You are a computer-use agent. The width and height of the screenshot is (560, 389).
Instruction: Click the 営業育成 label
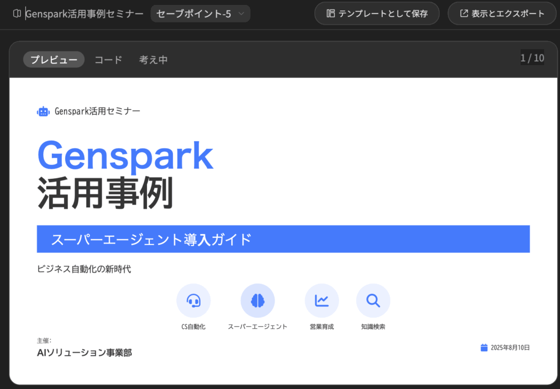click(322, 327)
